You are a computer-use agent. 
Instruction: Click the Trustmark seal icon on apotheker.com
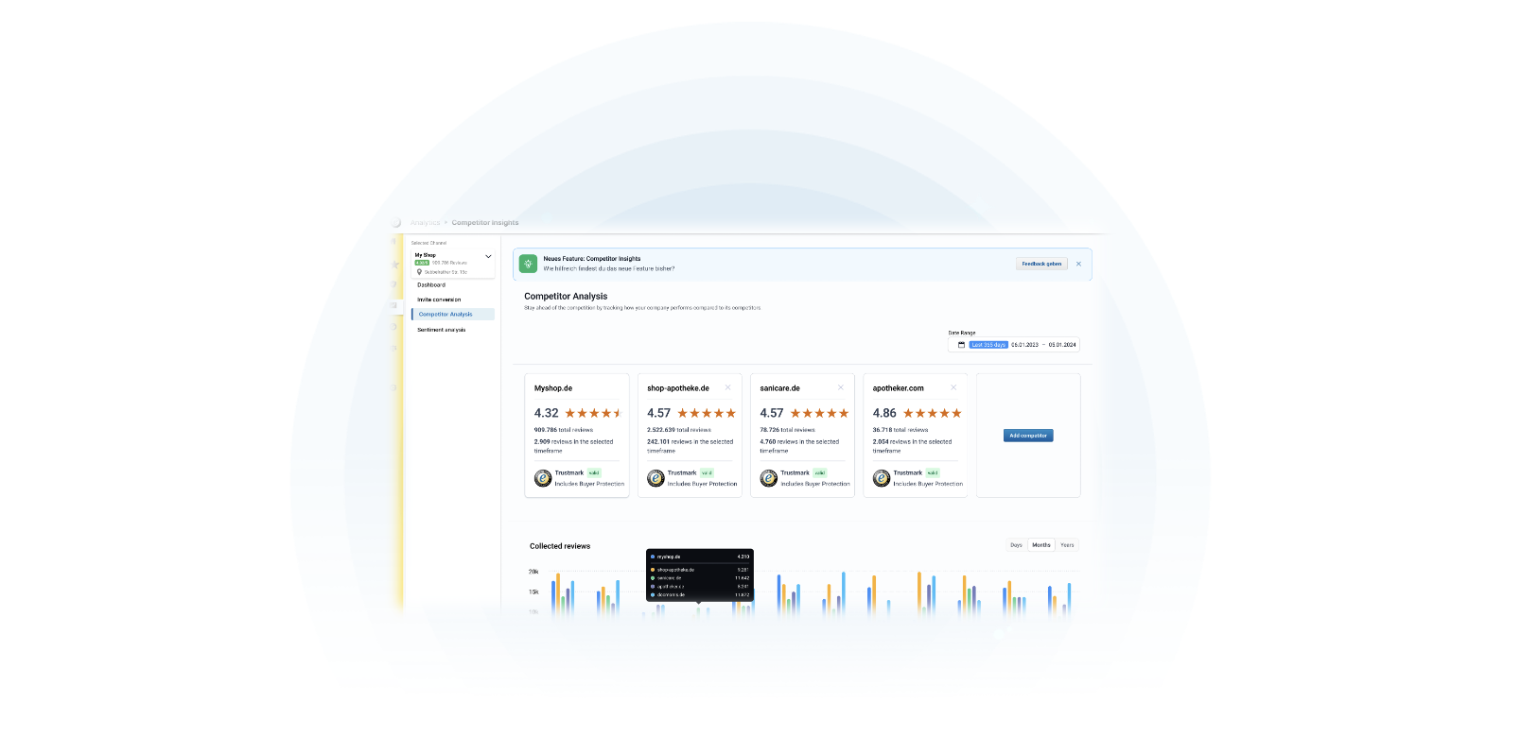(x=882, y=478)
